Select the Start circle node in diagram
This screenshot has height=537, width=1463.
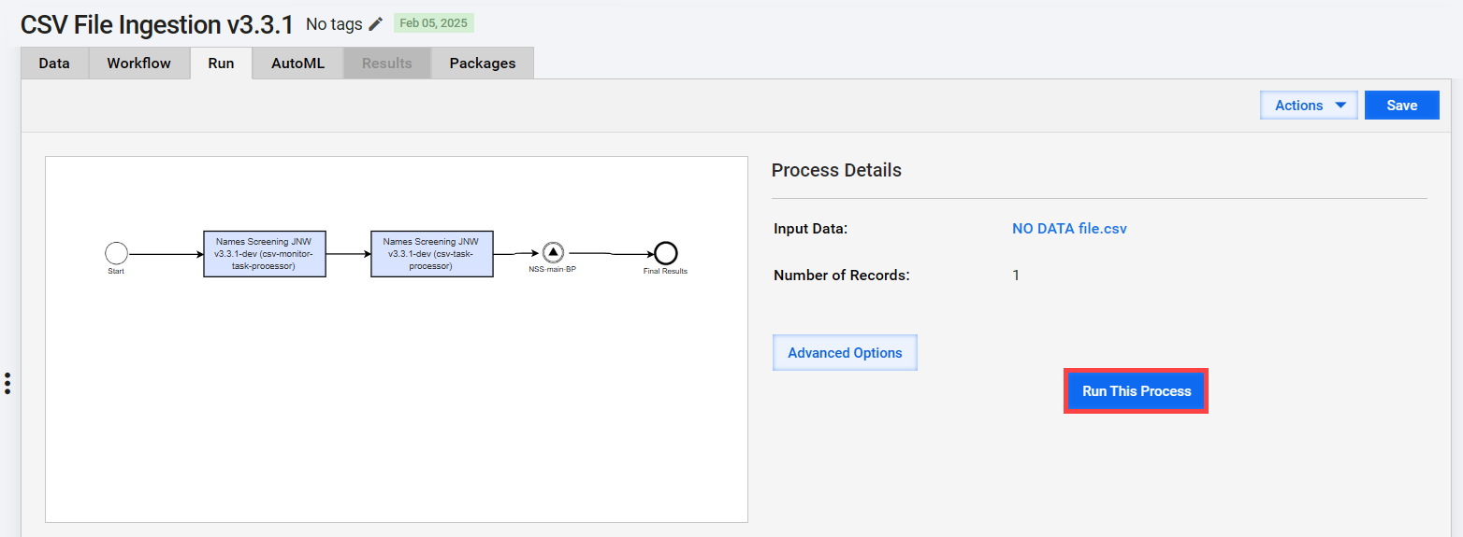(116, 253)
